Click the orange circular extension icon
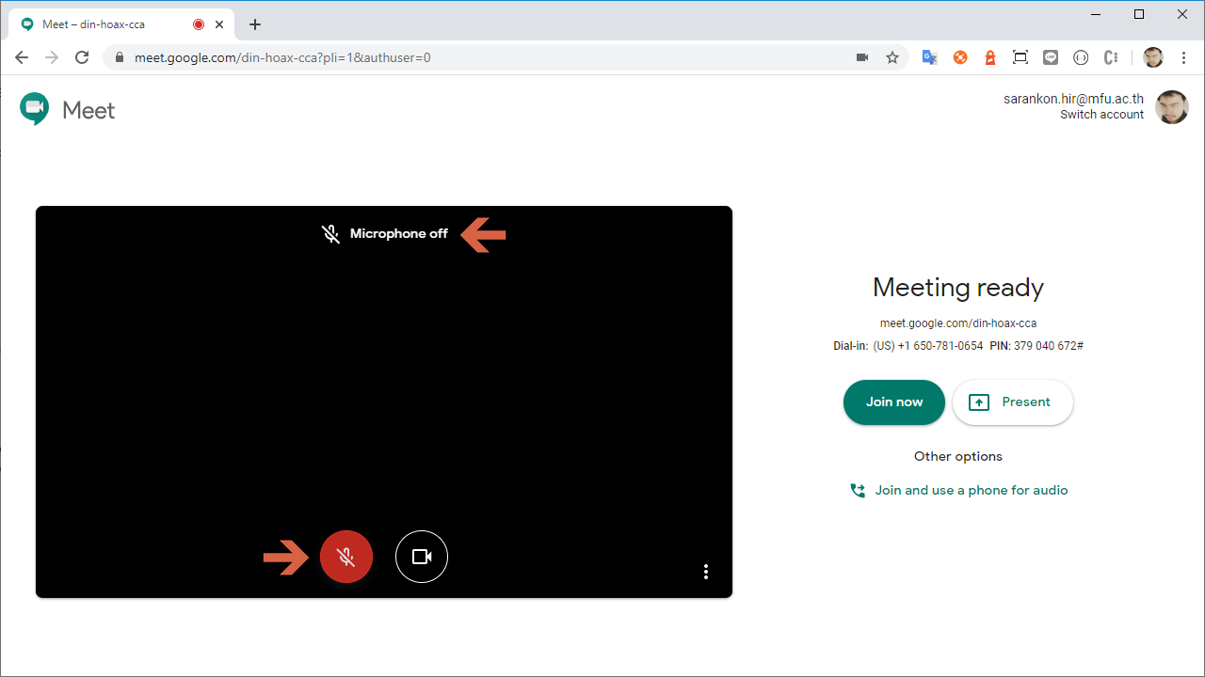This screenshot has width=1205, height=677. tap(960, 57)
